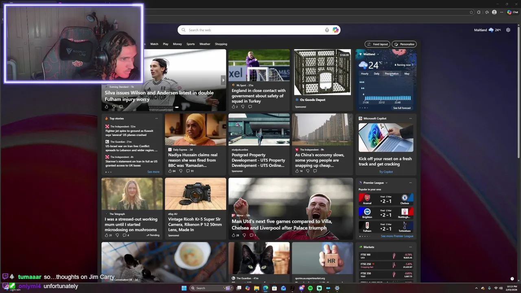Open the Sports feed tab
The image size is (521, 293).
tap(190, 44)
